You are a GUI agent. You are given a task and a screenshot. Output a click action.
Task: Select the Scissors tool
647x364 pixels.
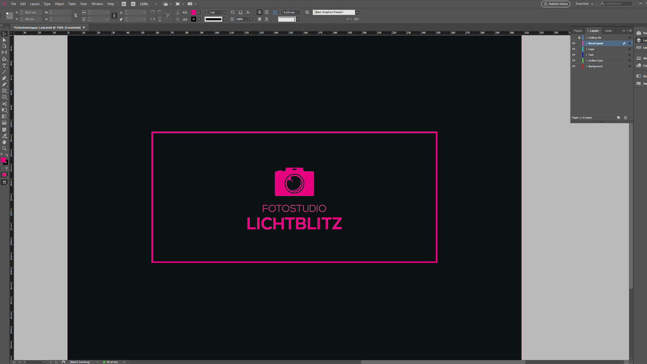(x=5, y=104)
